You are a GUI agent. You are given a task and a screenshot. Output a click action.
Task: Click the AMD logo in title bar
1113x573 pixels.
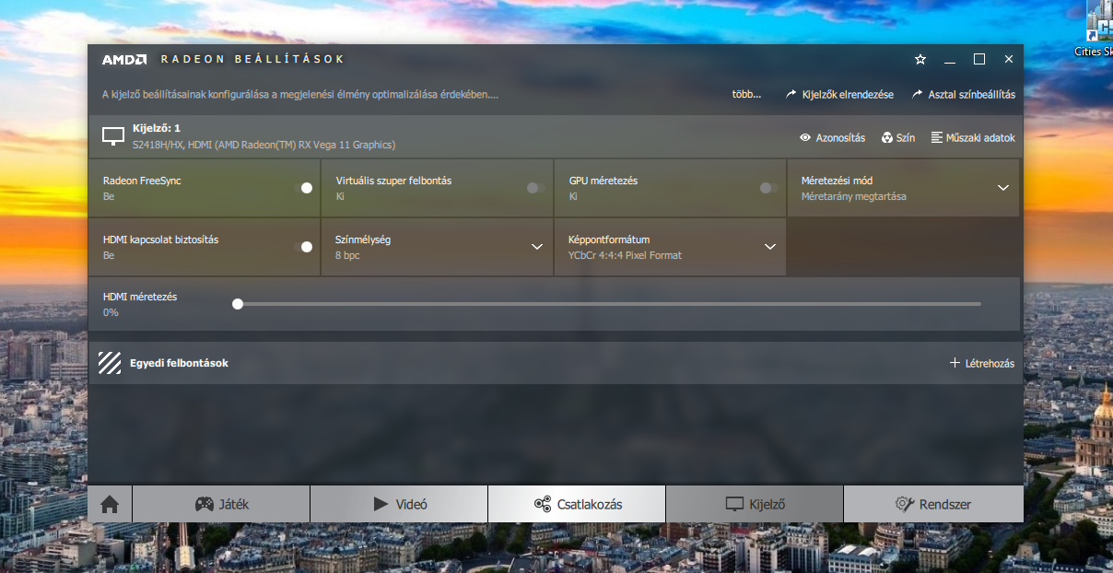point(123,59)
